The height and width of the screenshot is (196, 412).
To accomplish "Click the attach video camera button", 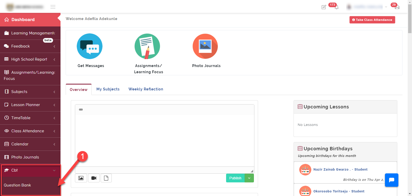I will coord(94,178).
